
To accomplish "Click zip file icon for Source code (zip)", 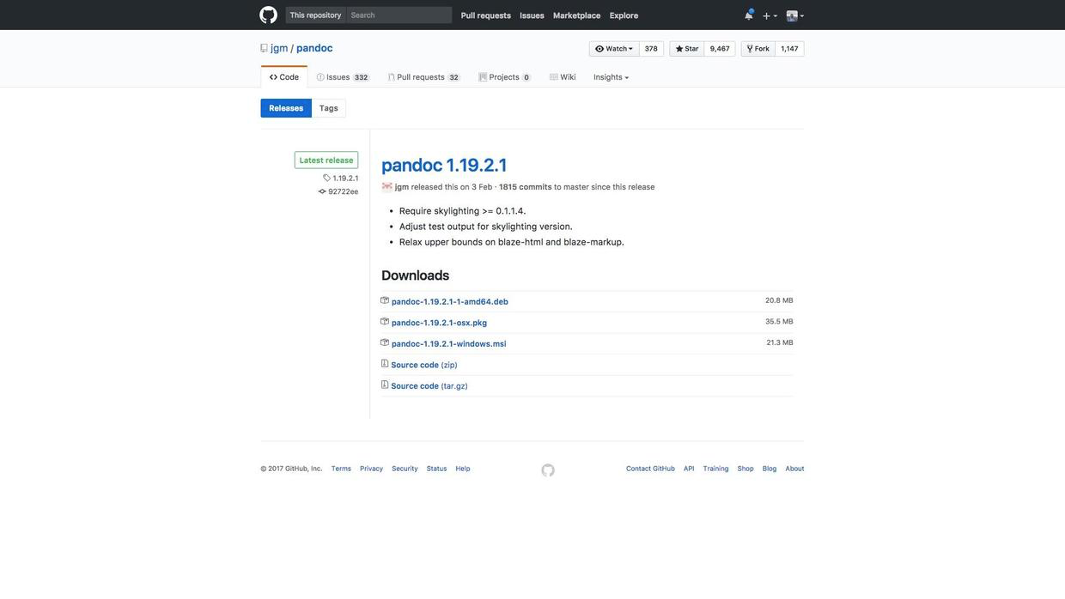I will [x=385, y=364].
